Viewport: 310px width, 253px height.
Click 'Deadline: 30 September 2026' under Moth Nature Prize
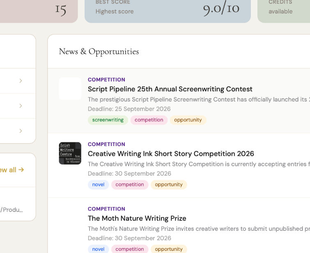click(129, 238)
